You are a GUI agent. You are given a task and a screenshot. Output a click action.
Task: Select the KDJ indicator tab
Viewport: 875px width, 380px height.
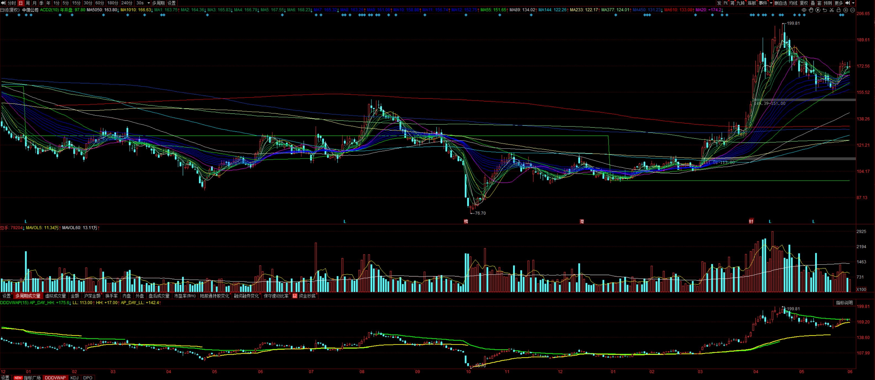(74, 378)
